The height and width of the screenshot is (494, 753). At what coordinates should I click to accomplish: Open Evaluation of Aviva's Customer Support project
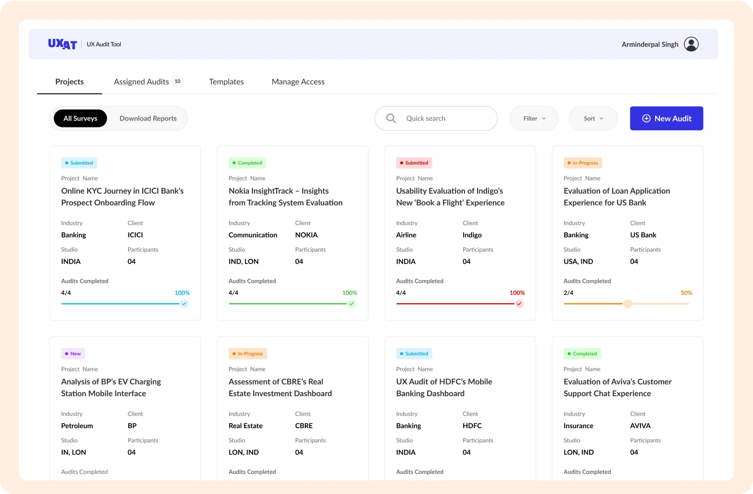(617, 387)
